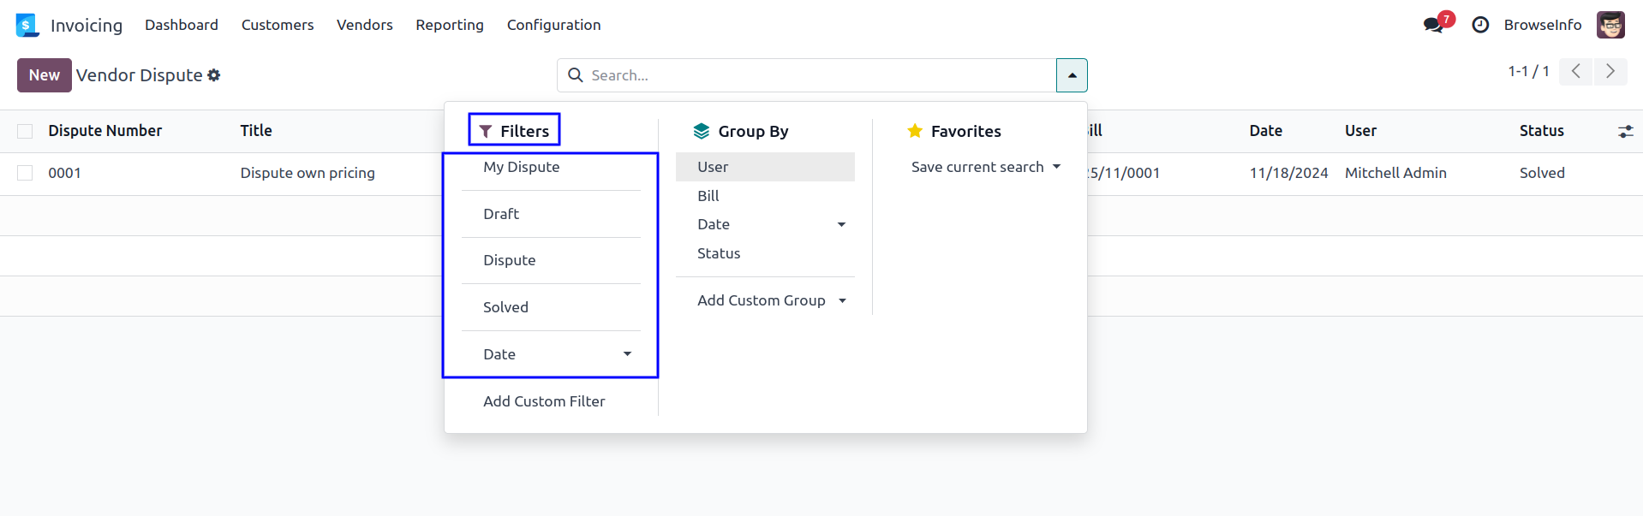Click the next page arrow
The image size is (1643, 516).
click(1610, 72)
